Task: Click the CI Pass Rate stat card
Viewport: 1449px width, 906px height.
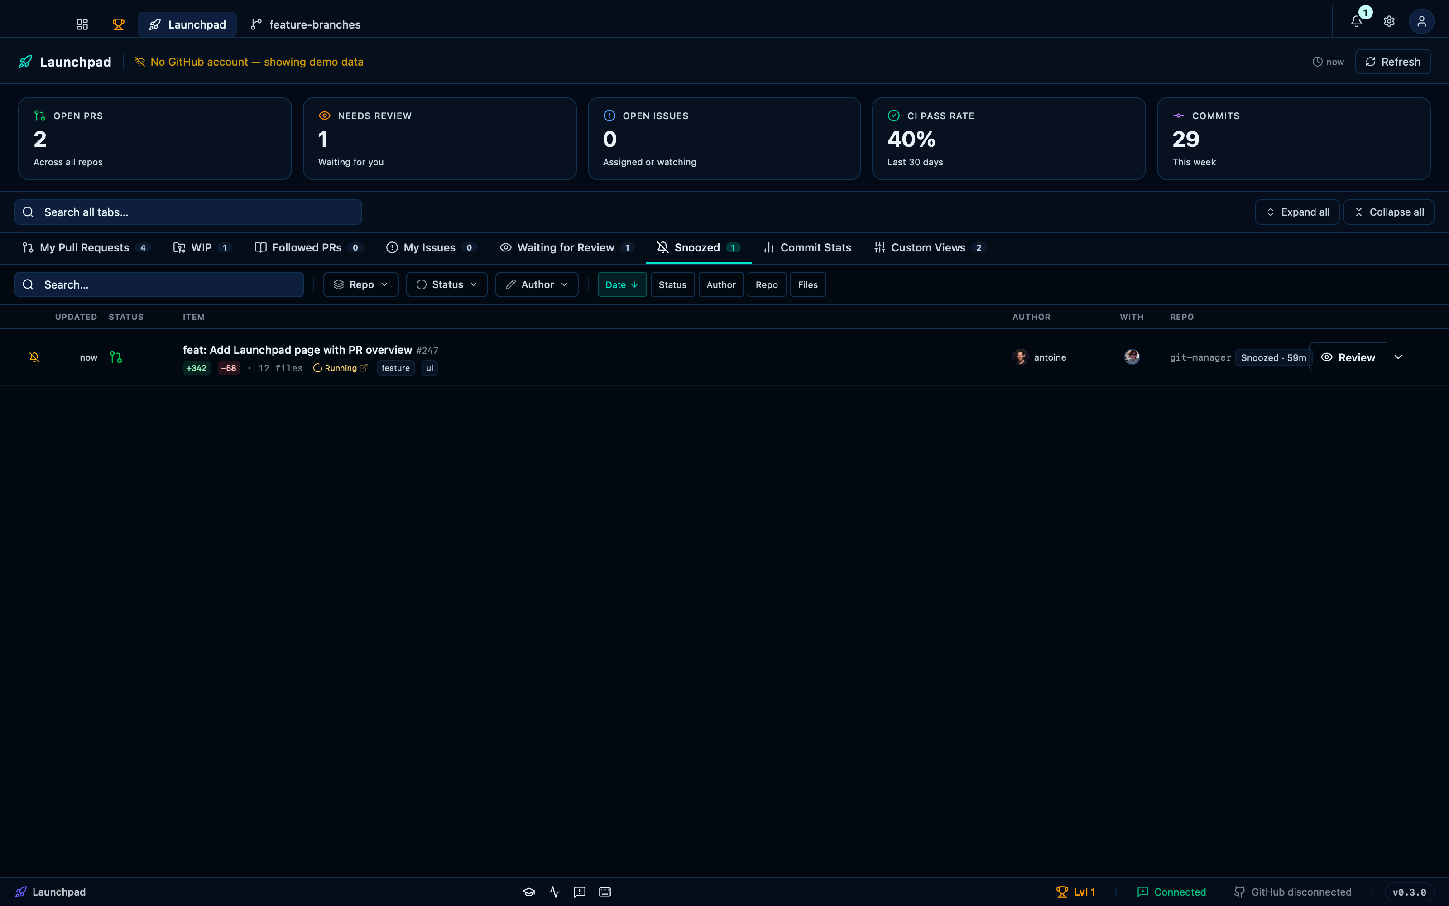Action: (1009, 139)
